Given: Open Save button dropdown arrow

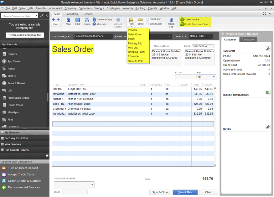Looking at the screenshot, I should [x=78, y=26].
